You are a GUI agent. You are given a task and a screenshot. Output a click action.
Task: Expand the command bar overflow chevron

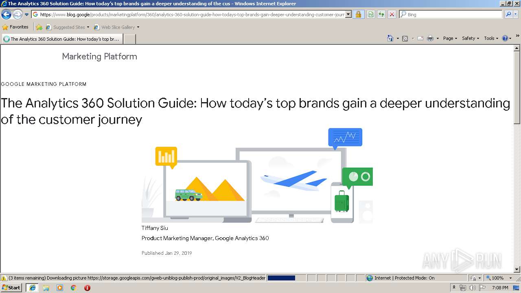point(518,36)
